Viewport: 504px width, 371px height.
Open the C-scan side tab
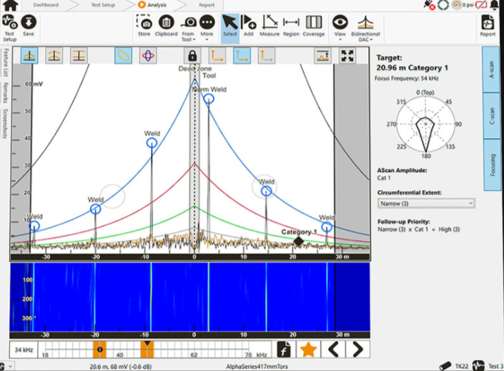[492, 115]
